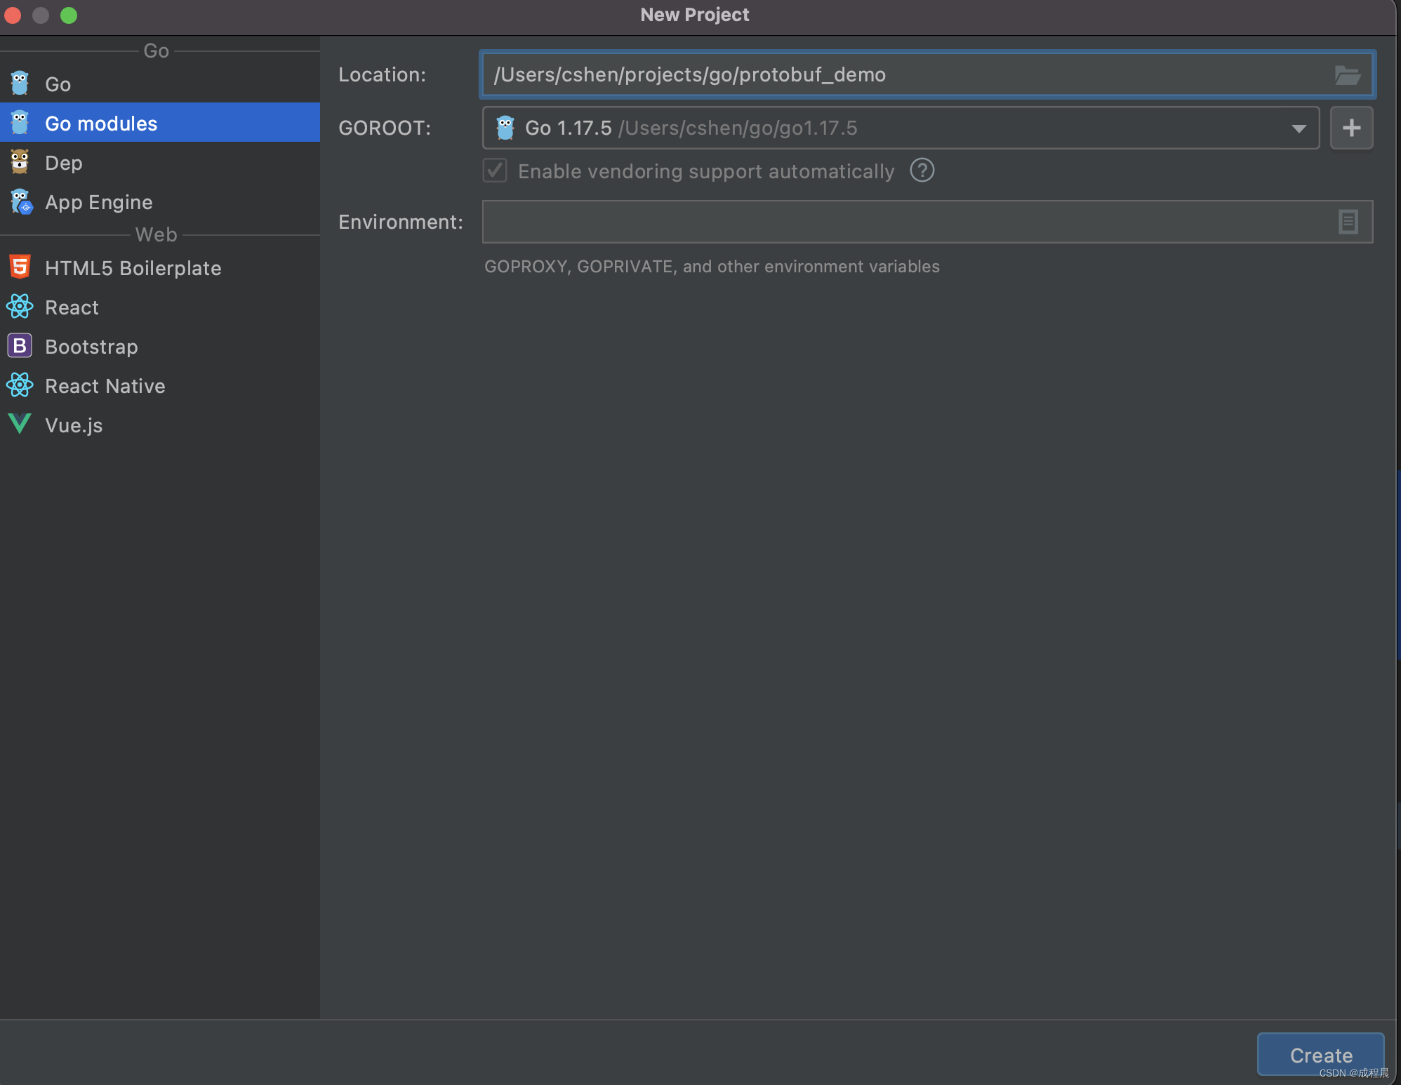Click the folder browse icon in Location field
Viewport: 1401px width, 1085px height.
point(1347,75)
